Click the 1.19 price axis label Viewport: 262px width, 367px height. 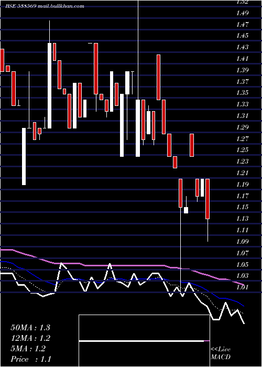[x=242, y=185]
